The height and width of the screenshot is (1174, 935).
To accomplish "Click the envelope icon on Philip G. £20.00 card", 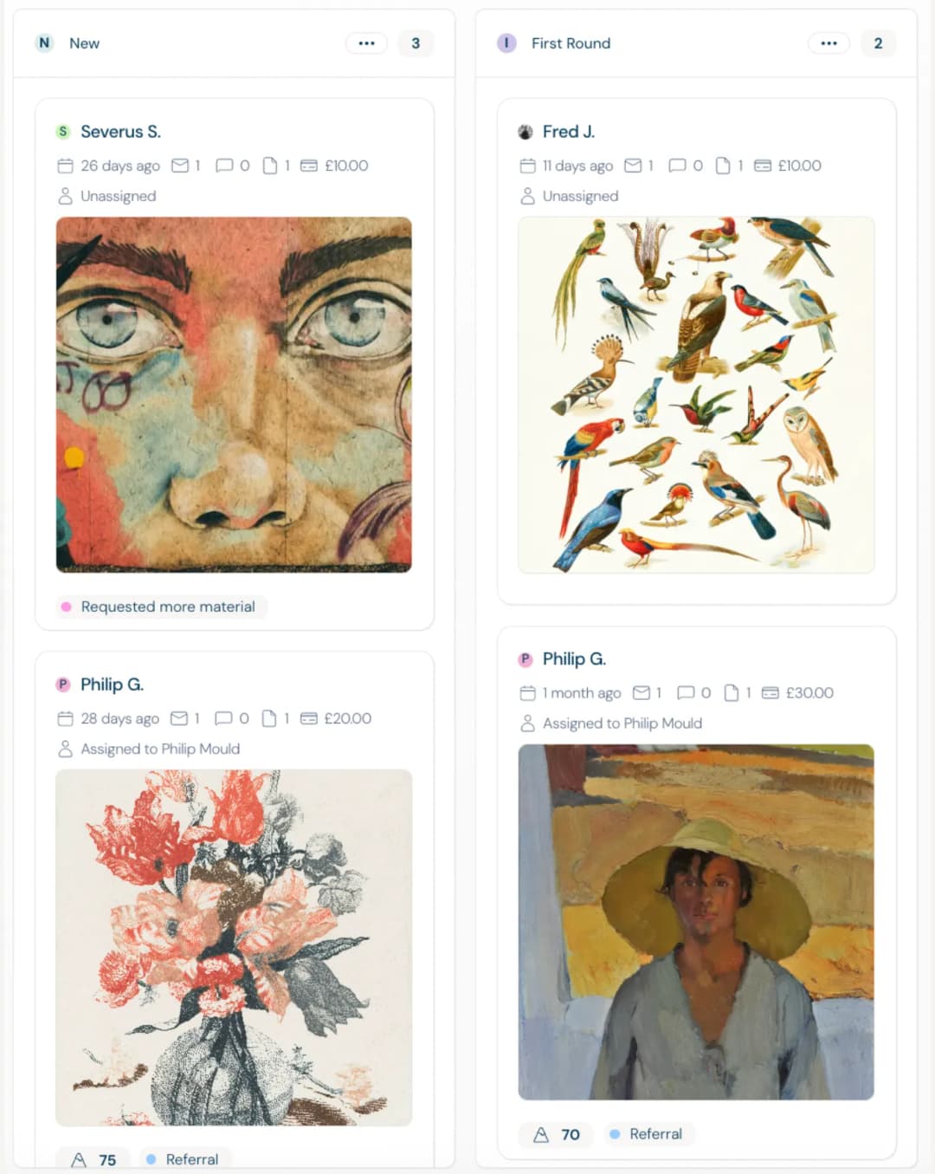I will click(179, 718).
